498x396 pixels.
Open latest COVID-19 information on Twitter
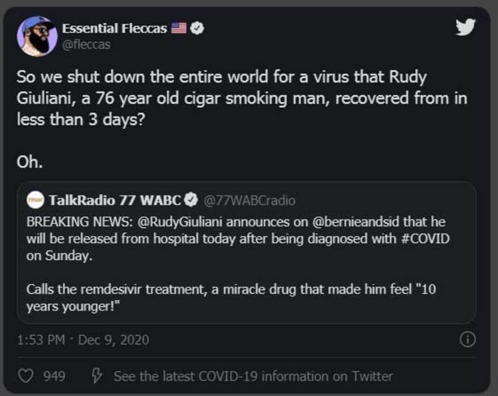click(x=253, y=376)
